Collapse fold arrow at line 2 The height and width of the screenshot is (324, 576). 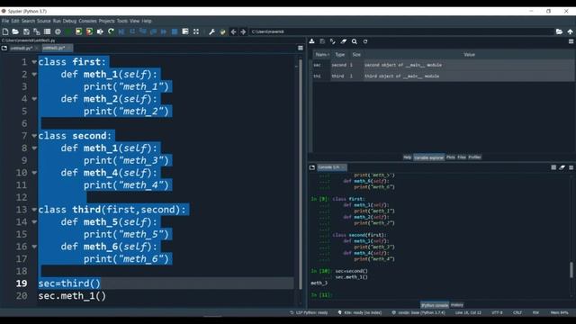(34, 74)
